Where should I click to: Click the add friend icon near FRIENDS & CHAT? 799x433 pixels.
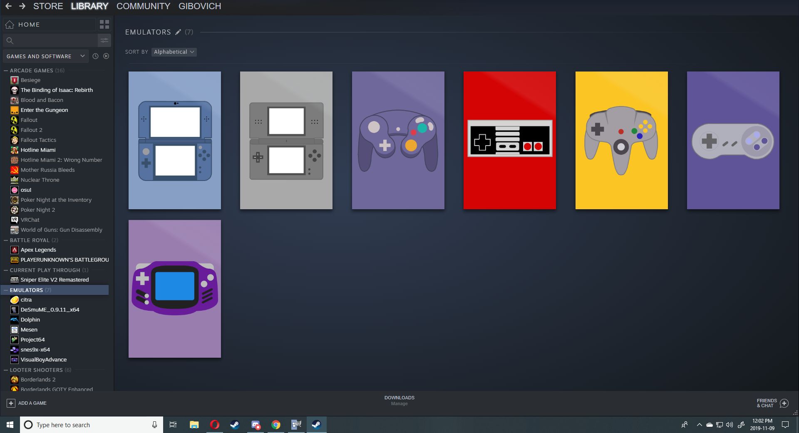click(x=784, y=403)
